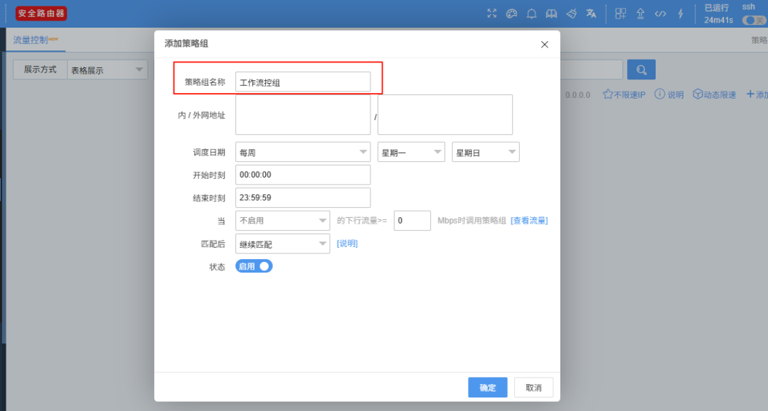768x411 pixels.
Task: Click the lightning bolt icon
Action: tap(681, 13)
